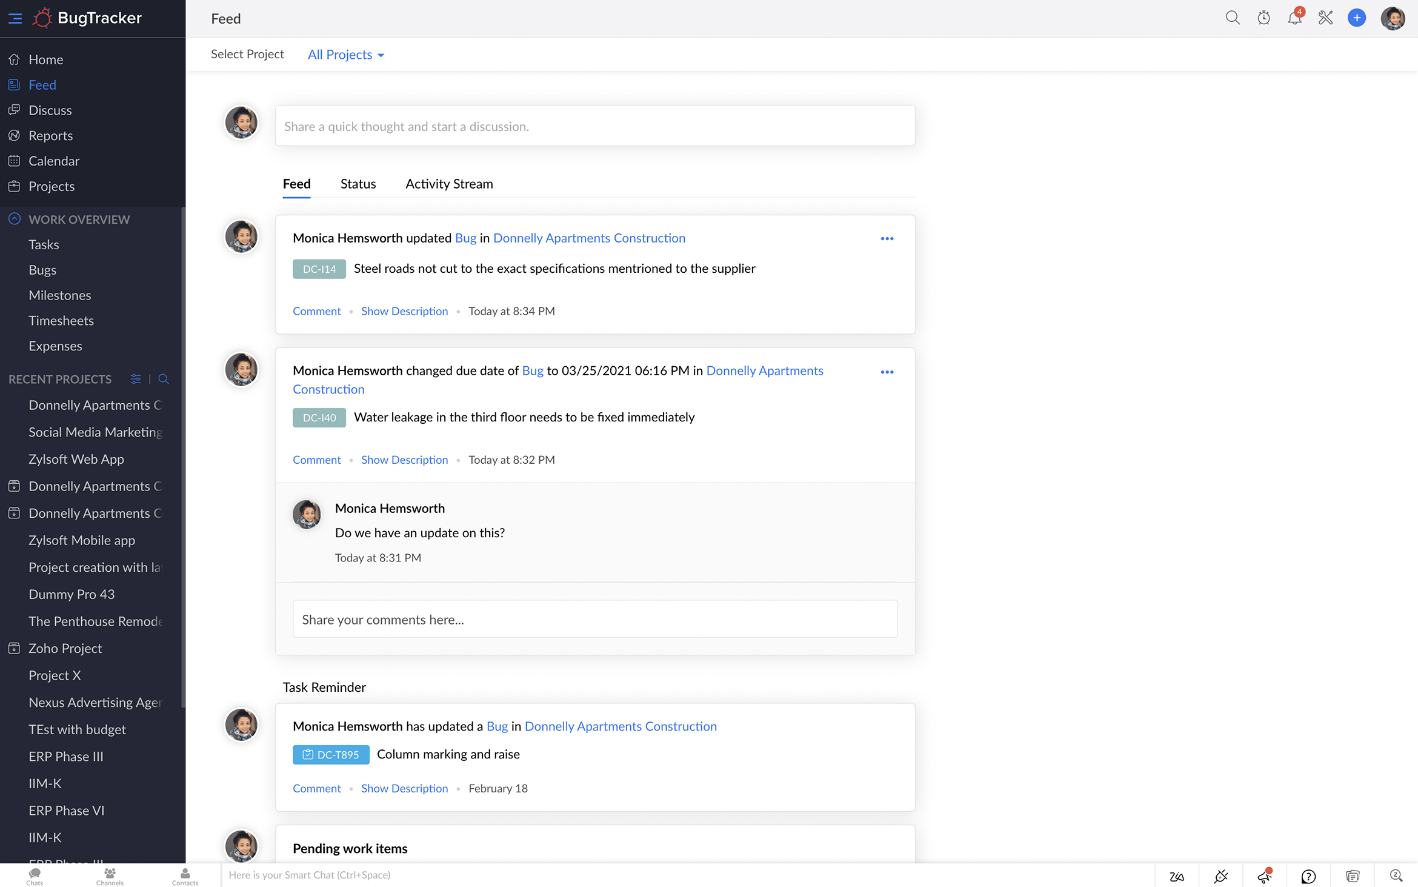
Task: Open more options on DC-I40 post
Action: point(887,372)
